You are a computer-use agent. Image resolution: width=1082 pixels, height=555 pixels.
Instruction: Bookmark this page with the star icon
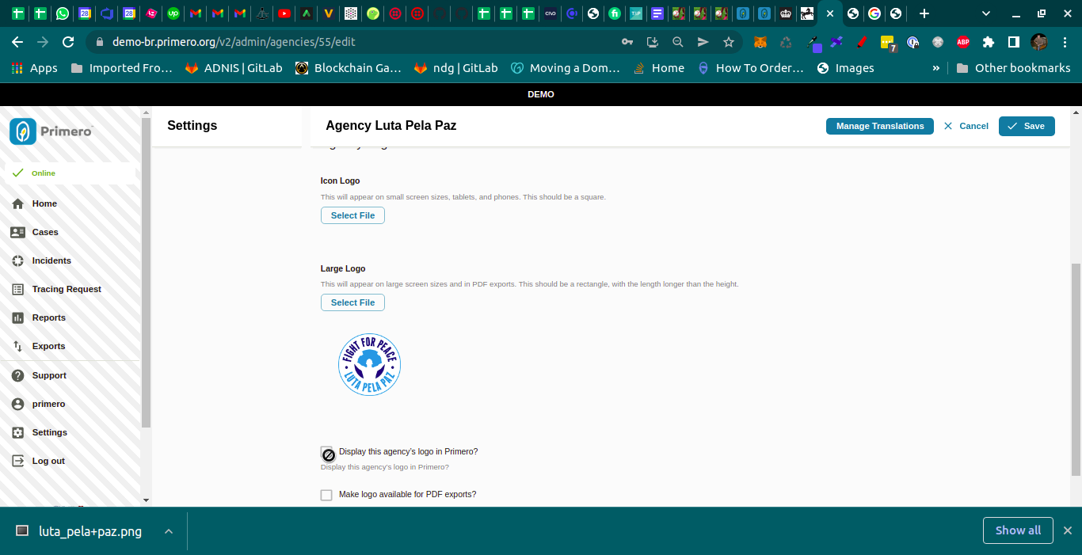tap(728, 42)
